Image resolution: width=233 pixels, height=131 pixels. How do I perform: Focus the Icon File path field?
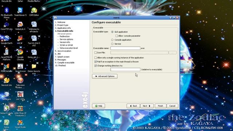click(x=139, y=52)
